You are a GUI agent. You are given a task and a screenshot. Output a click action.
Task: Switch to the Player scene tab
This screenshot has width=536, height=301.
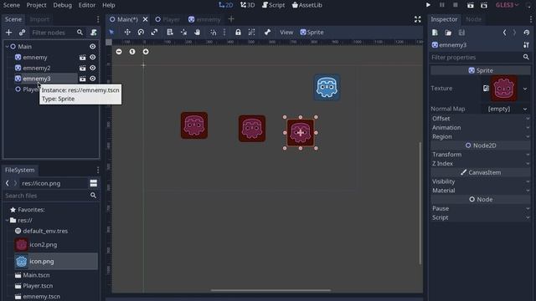click(x=167, y=19)
